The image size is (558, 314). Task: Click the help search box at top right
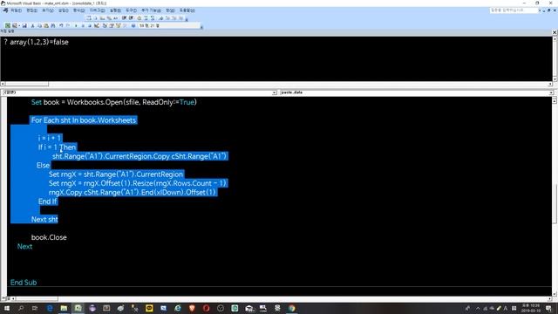click(514, 10)
